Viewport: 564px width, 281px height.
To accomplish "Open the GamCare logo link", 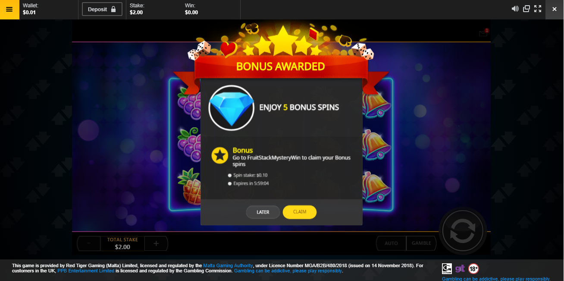I will pos(447,268).
